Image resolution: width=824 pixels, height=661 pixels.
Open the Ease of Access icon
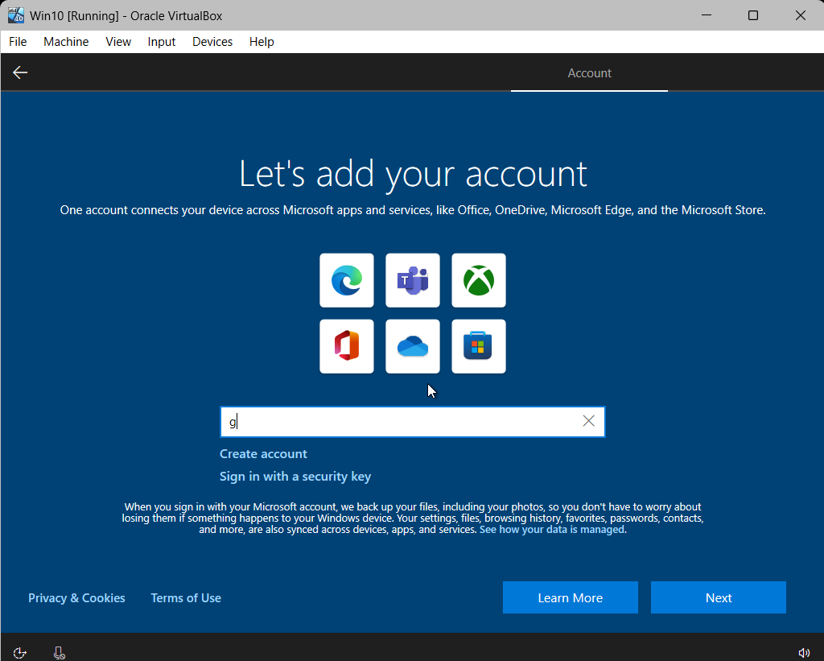[19, 653]
